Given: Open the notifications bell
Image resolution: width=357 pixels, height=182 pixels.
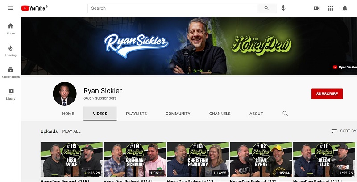Looking at the screenshot, I should point(345,8).
